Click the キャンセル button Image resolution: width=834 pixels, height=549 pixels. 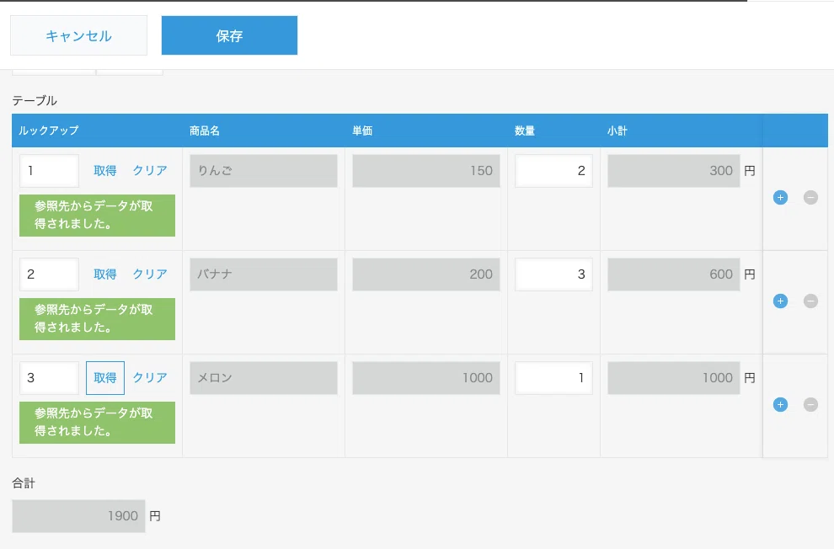pyautogui.click(x=78, y=35)
